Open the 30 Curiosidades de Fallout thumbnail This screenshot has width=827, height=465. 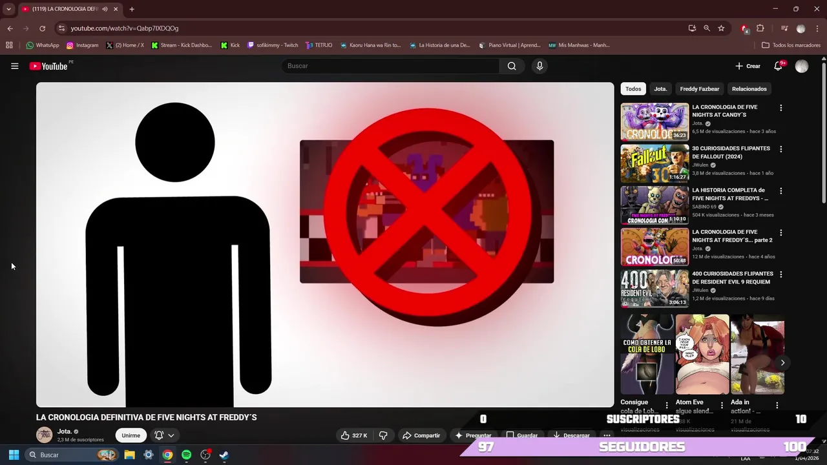coord(654,163)
